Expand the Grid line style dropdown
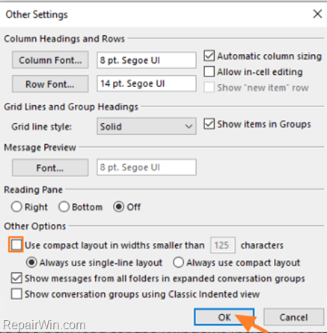This screenshot has width=327, height=333. pyautogui.click(x=147, y=127)
